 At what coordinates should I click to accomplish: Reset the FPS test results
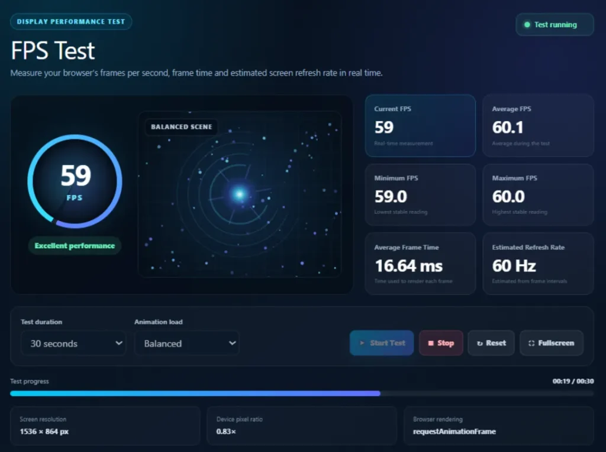(x=491, y=343)
